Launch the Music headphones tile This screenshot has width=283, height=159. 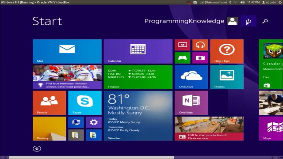click(x=200, y=45)
